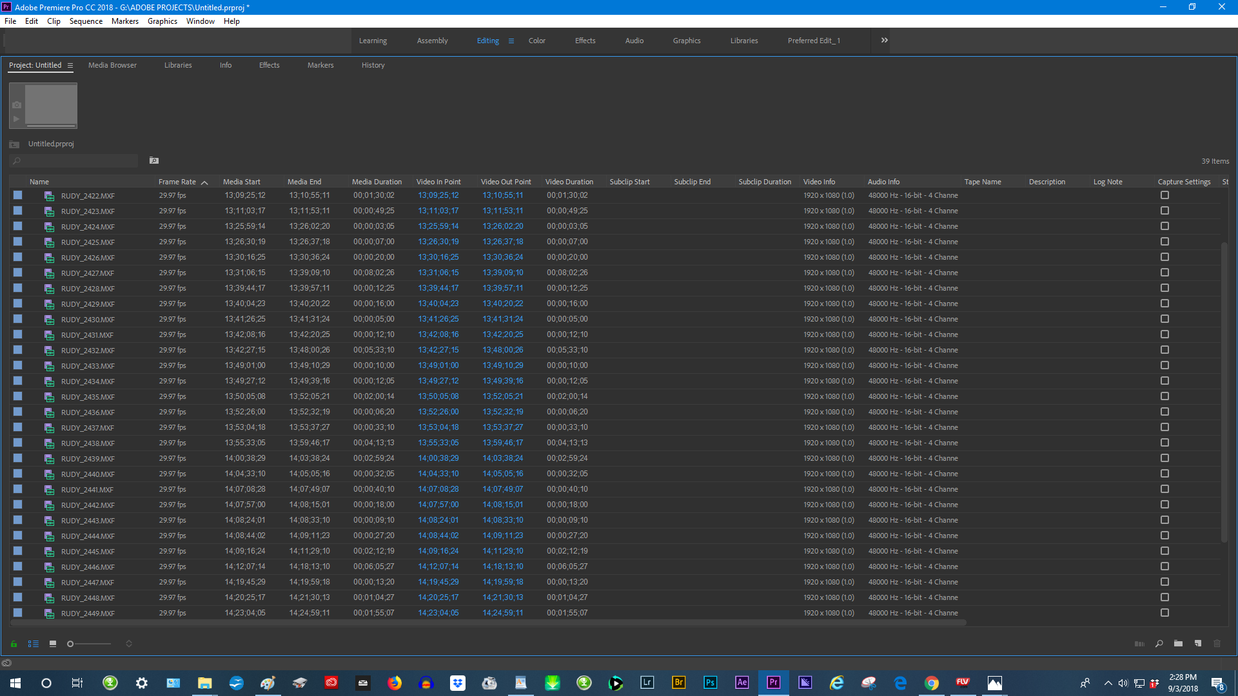Screen dimensions: 1238x696
Task: Open Creative Cloud app from the taskbar
Action: 331,682
